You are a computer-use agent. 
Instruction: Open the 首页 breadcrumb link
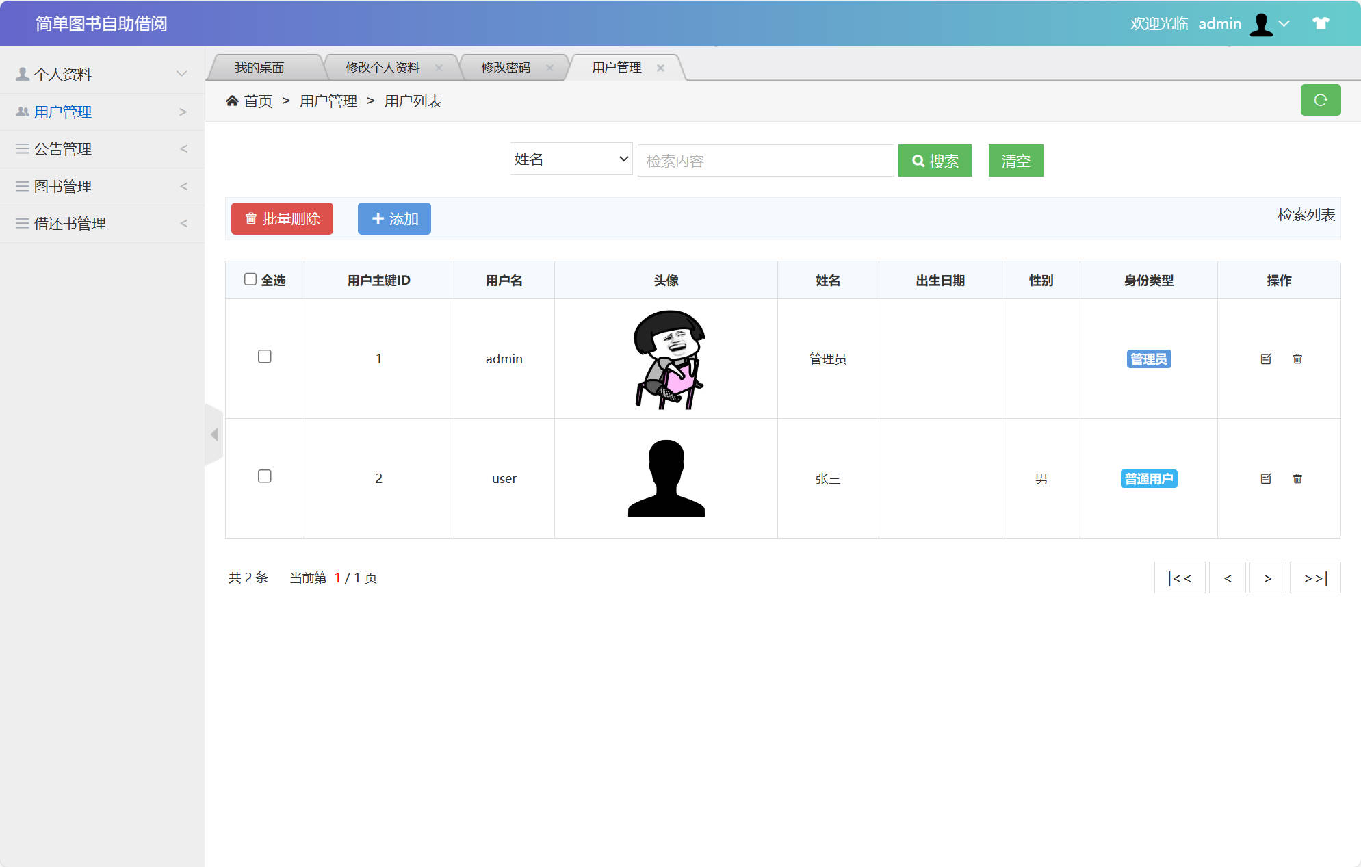[258, 101]
